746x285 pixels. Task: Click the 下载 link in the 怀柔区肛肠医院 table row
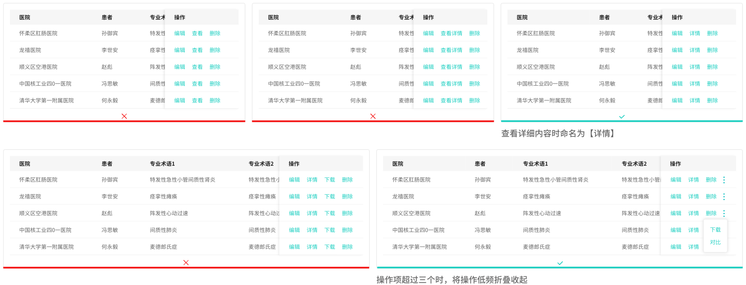[x=329, y=180]
